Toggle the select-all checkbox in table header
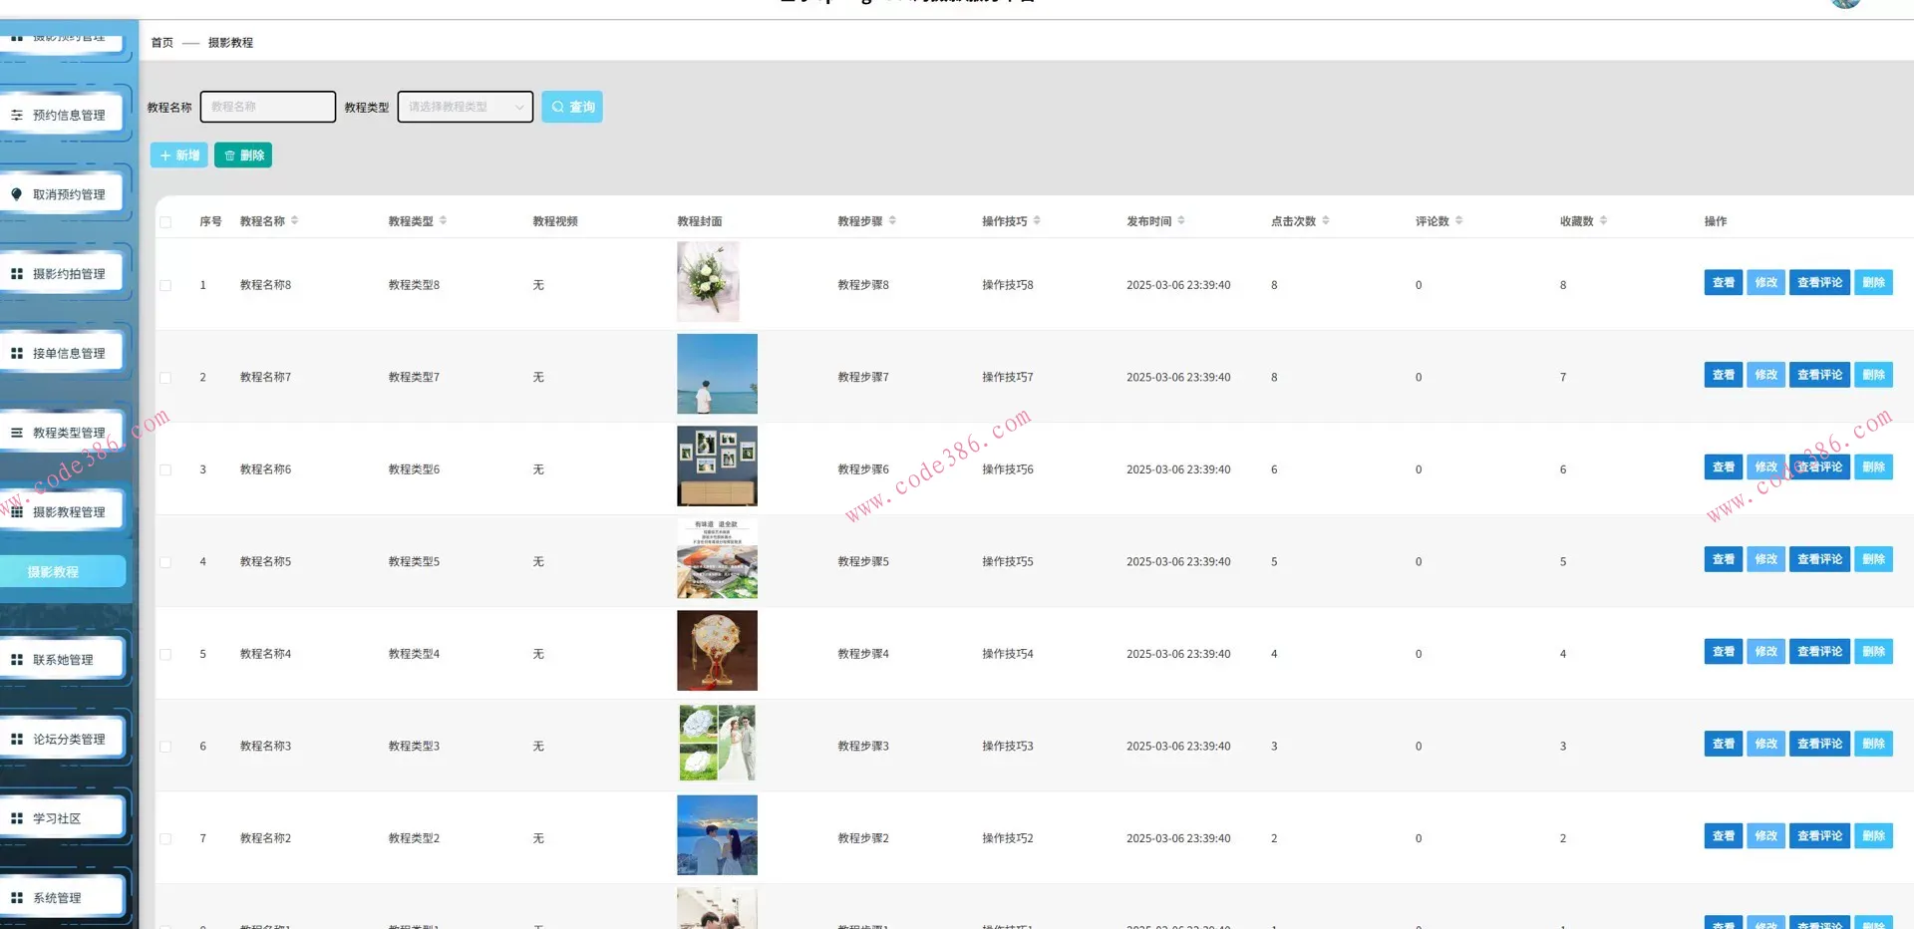Viewport: 1914px width, 929px height. point(165,222)
